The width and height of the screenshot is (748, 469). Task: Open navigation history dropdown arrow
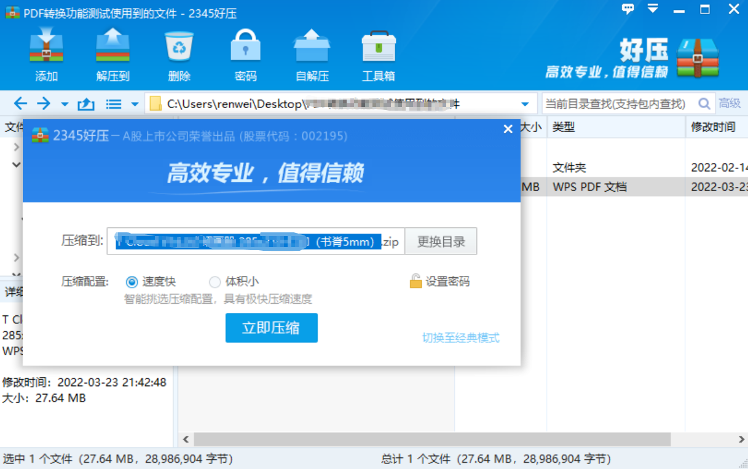click(x=65, y=104)
